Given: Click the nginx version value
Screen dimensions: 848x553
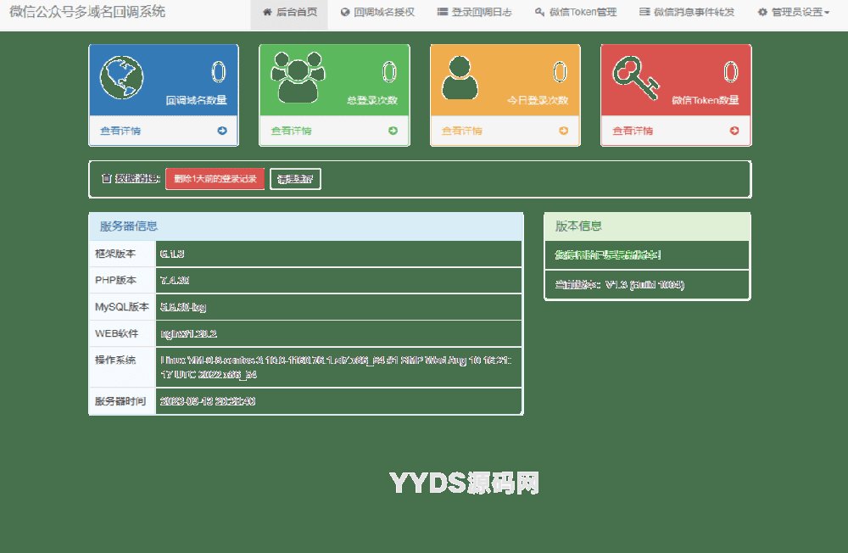Looking at the screenshot, I should click(x=189, y=334).
